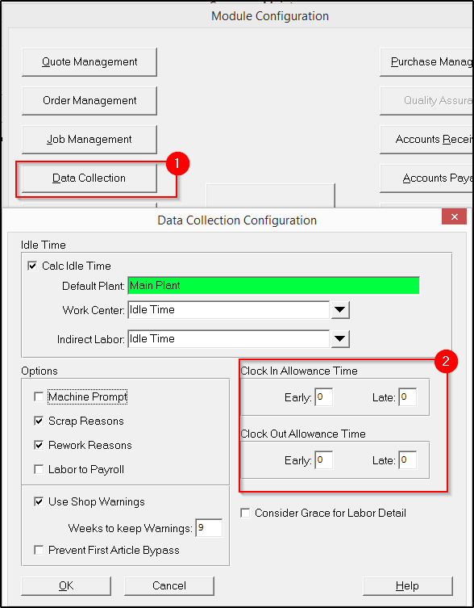The width and height of the screenshot is (474, 608).
Task: Enable Labor to Payroll checkbox
Action: coord(39,470)
